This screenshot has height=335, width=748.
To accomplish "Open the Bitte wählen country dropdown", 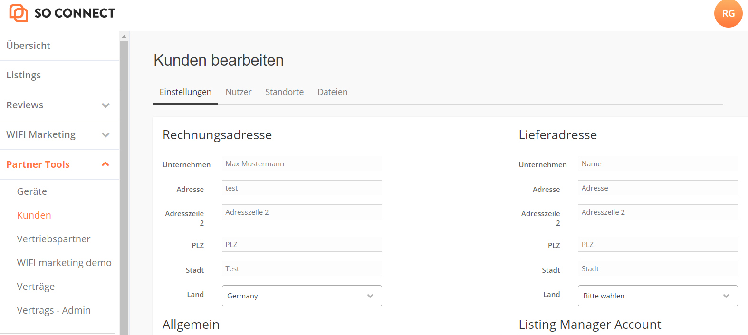I will coord(657,296).
